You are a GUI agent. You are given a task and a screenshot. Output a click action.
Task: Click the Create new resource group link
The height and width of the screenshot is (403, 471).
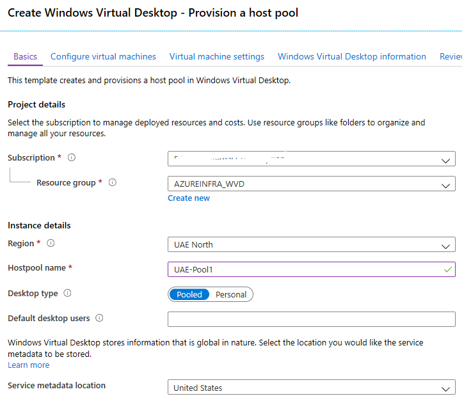click(x=189, y=198)
